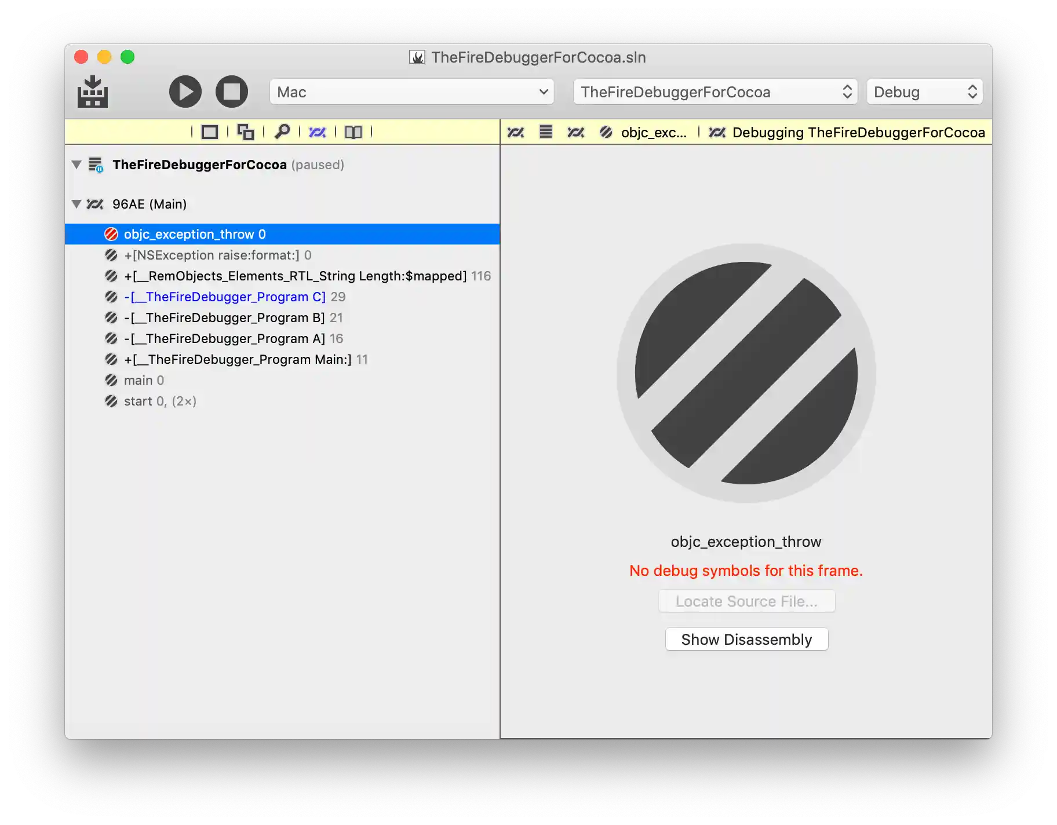Click the overlapping windows icon in sidebar bar
The height and width of the screenshot is (825, 1057).
(x=246, y=132)
